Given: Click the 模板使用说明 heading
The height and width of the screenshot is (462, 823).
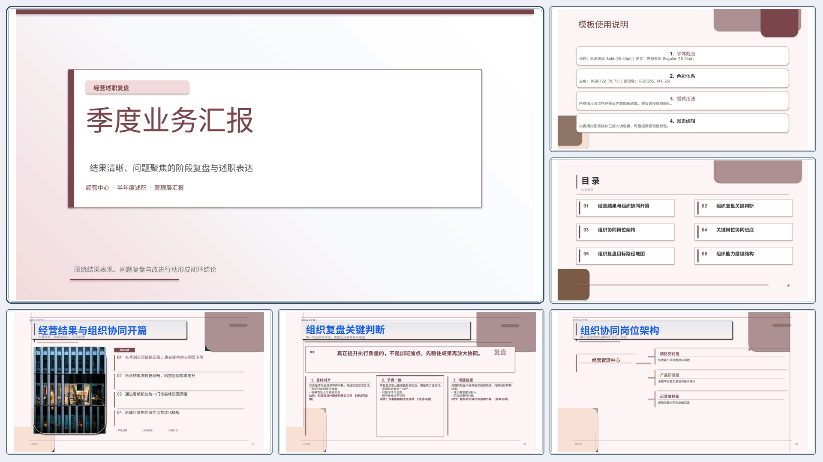Looking at the screenshot, I should pyautogui.click(x=603, y=25).
